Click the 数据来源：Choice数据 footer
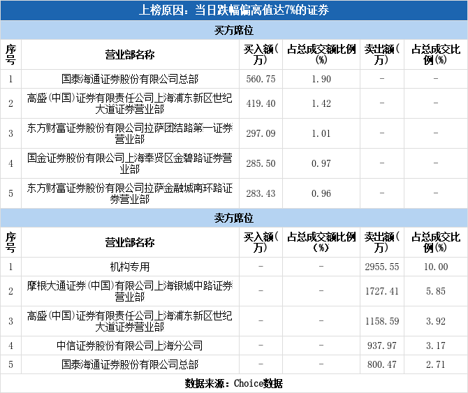This screenshot has height=393, width=468. (x=234, y=383)
